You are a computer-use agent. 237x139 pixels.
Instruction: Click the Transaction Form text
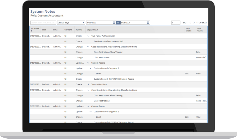click(x=99, y=84)
